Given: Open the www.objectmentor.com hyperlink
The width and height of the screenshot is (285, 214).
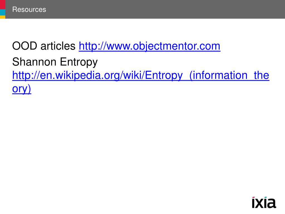Looking at the screenshot, I should click(149, 46).
